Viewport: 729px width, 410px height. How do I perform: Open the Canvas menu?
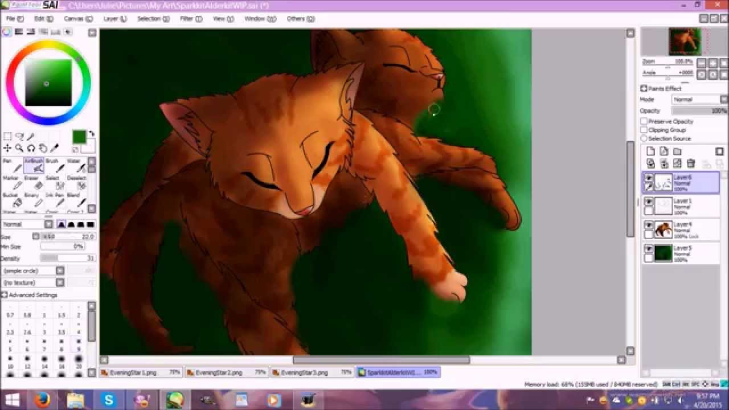(x=77, y=19)
